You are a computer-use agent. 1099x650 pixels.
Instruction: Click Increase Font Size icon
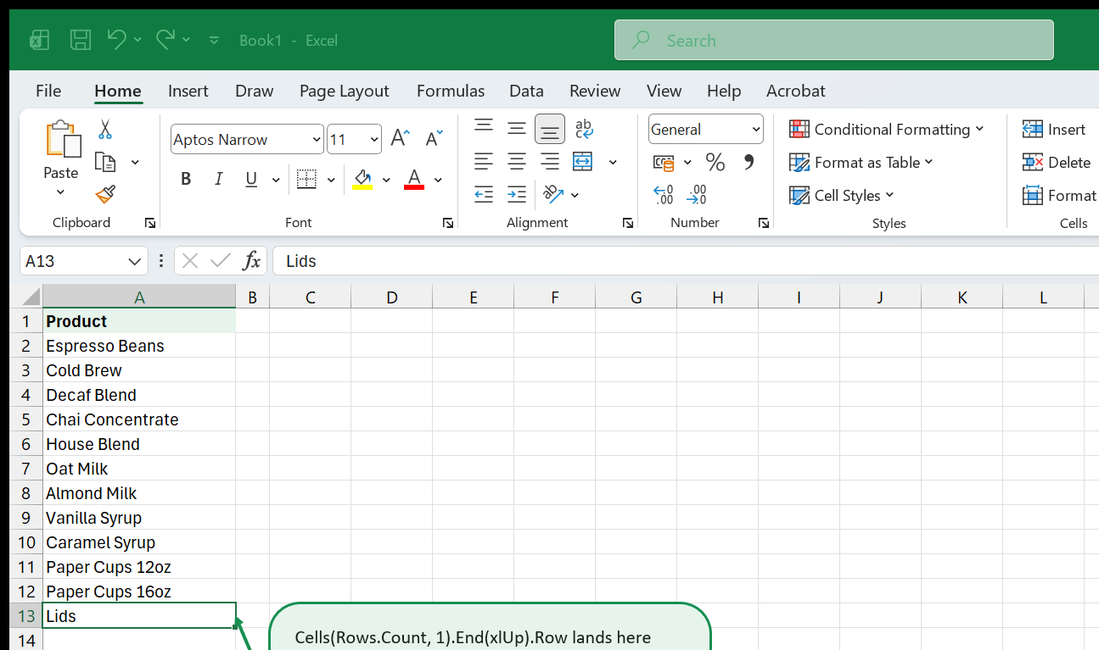(401, 139)
